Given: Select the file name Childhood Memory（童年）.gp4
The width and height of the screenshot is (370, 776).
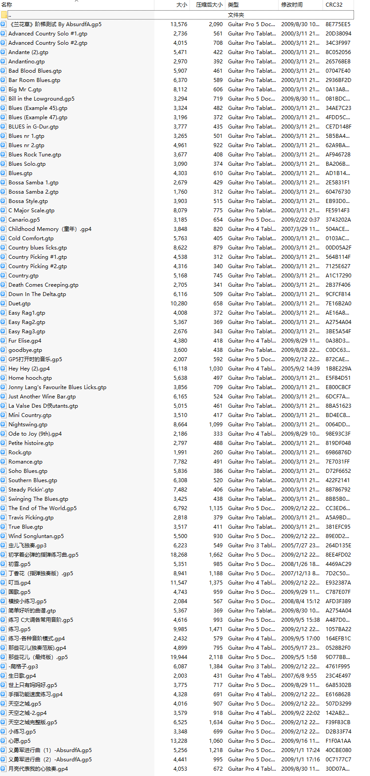Looking at the screenshot, I should (x=50, y=229).
